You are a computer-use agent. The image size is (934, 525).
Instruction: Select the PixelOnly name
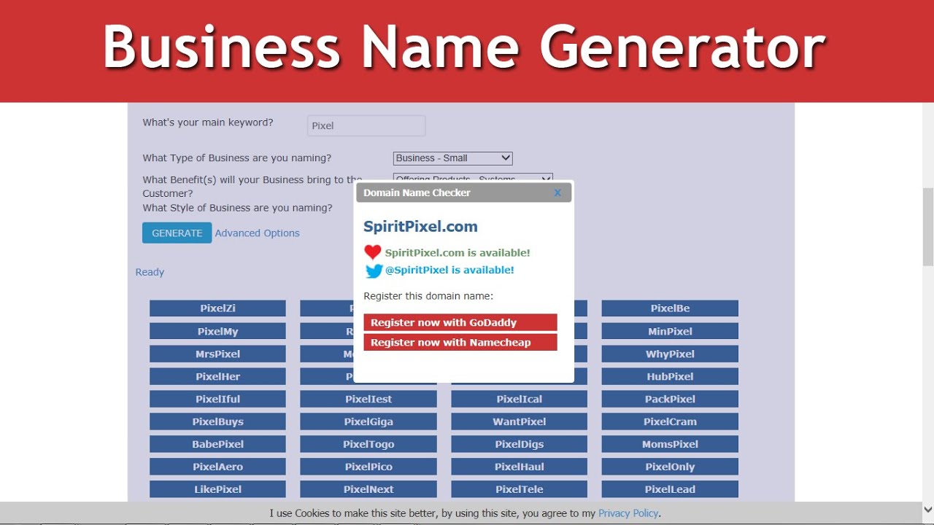pos(670,467)
